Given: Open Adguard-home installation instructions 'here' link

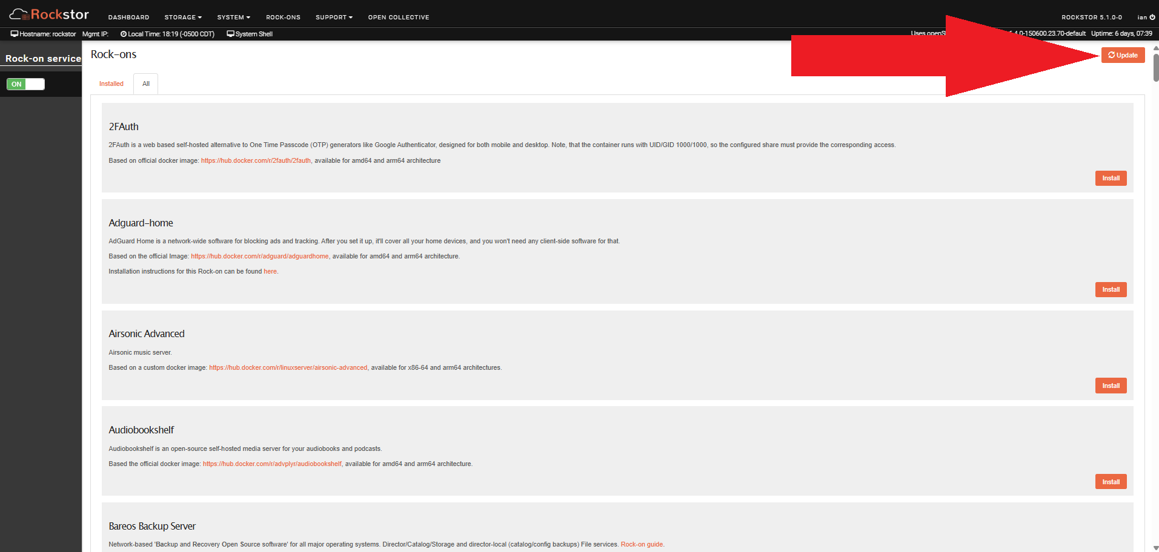Looking at the screenshot, I should (x=270, y=271).
